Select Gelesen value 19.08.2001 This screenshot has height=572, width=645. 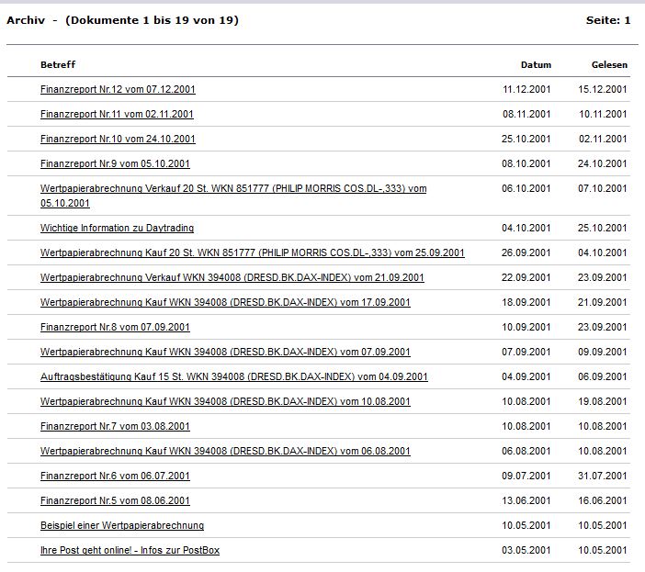point(603,401)
